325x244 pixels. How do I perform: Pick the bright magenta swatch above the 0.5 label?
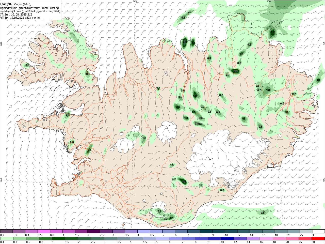pyautogui.click(x=44, y=232)
